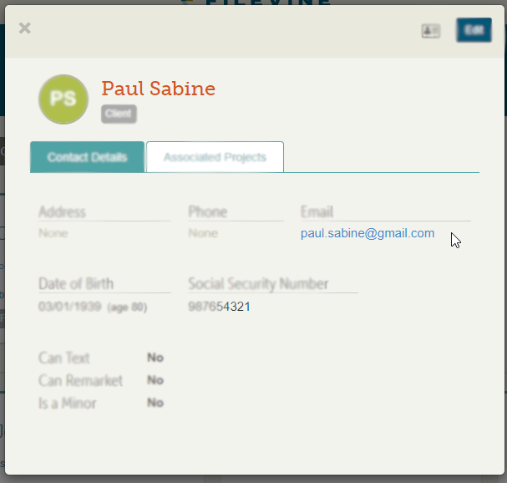Click the Can Text No value
The image size is (507, 483).
pyautogui.click(x=155, y=358)
